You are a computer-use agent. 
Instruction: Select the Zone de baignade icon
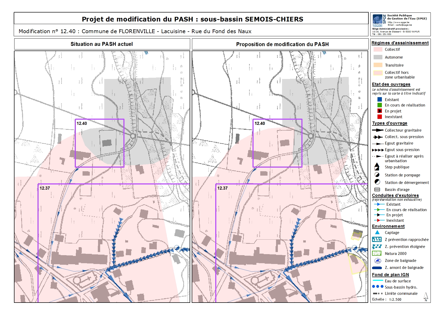click(377, 260)
